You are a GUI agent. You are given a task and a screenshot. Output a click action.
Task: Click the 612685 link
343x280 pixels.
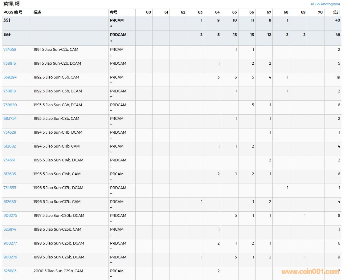pos(10,202)
